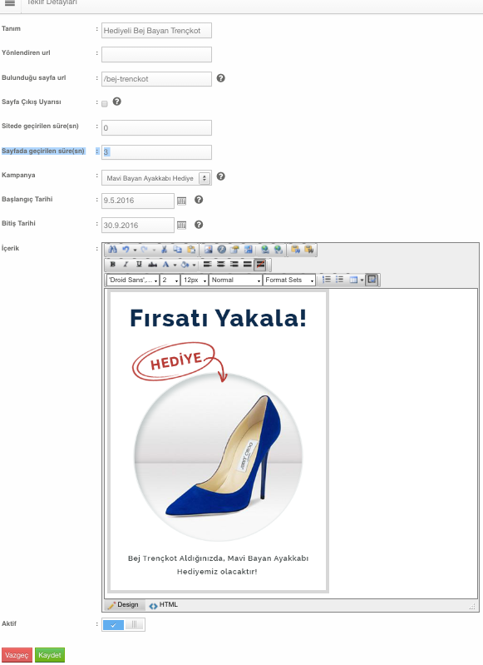Viewport: 483px width, 665px height.
Task: Open font name dropdown Droid Sans
Action: tap(133, 280)
